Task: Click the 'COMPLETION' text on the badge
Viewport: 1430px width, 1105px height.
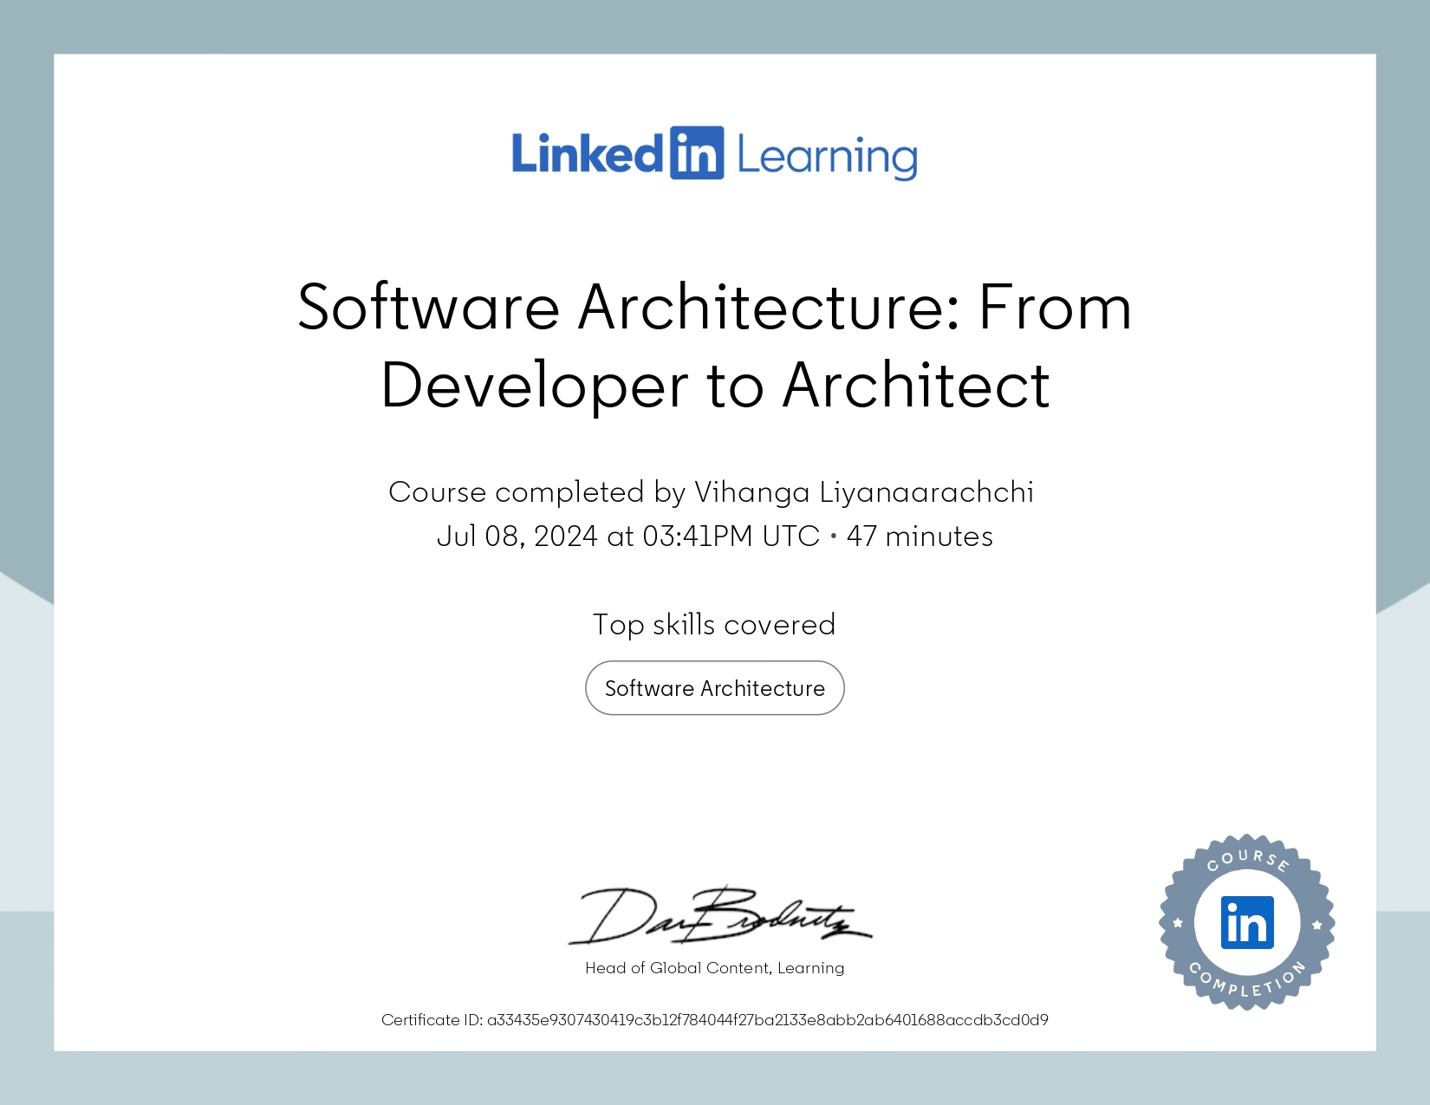Action: (1245, 988)
